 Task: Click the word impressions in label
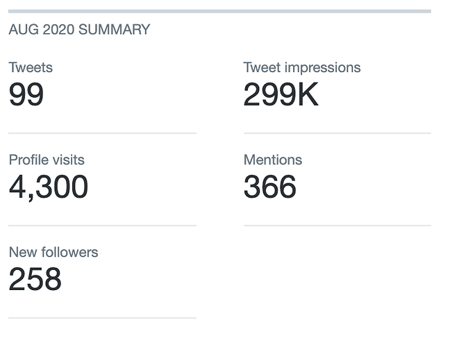click(323, 68)
